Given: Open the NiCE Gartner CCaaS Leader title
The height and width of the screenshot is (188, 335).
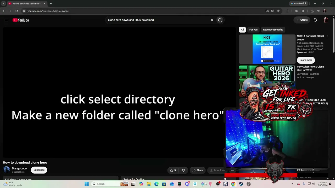Looking at the screenshot, I should click(310, 38).
